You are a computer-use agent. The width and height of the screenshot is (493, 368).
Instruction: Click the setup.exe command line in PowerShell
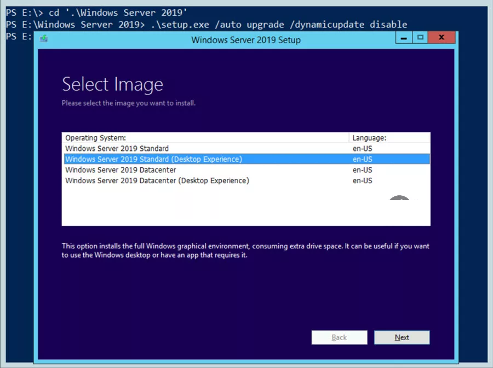point(207,25)
